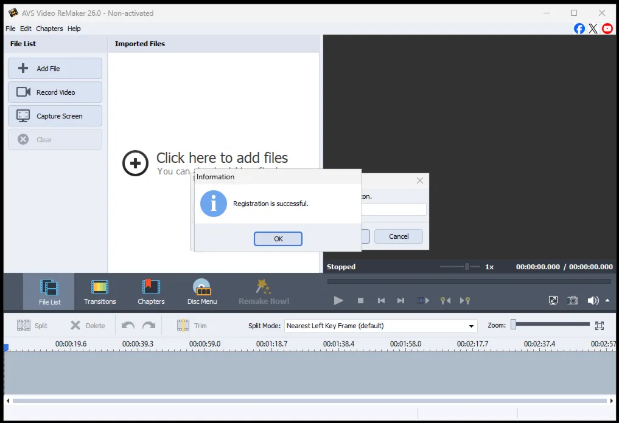
Task: Click the Delete tool
Action: [88, 326]
